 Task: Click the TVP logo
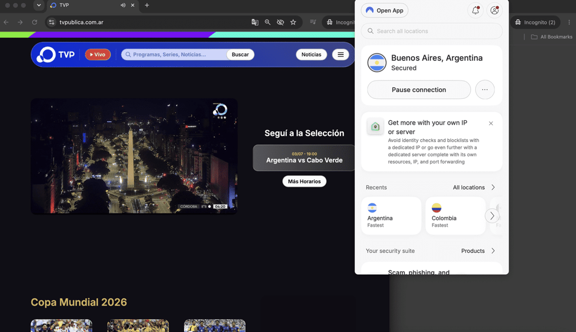[x=56, y=54]
